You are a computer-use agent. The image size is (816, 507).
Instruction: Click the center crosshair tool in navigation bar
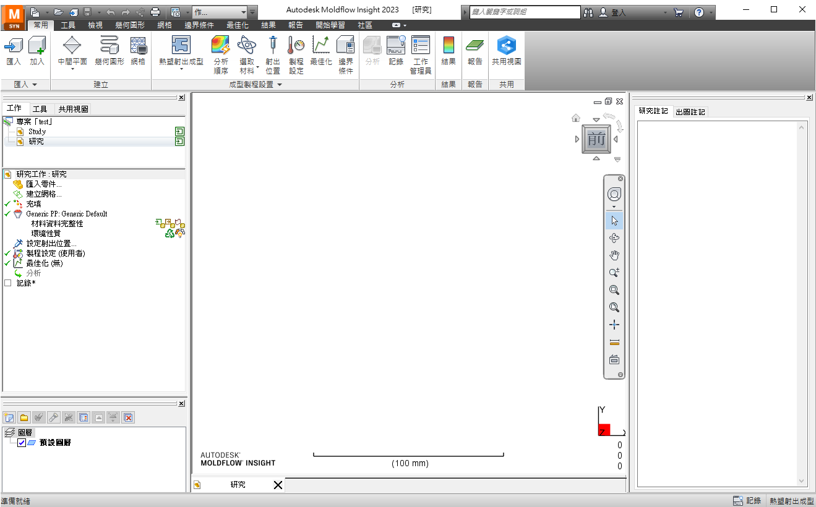coord(614,325)
